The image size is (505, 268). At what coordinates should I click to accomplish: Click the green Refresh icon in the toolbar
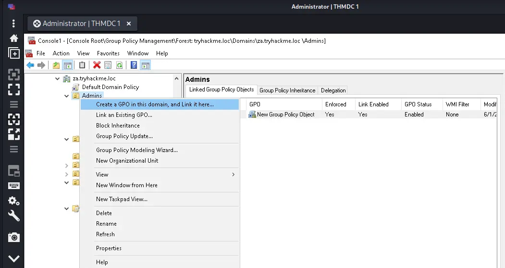tap(120, 65)
